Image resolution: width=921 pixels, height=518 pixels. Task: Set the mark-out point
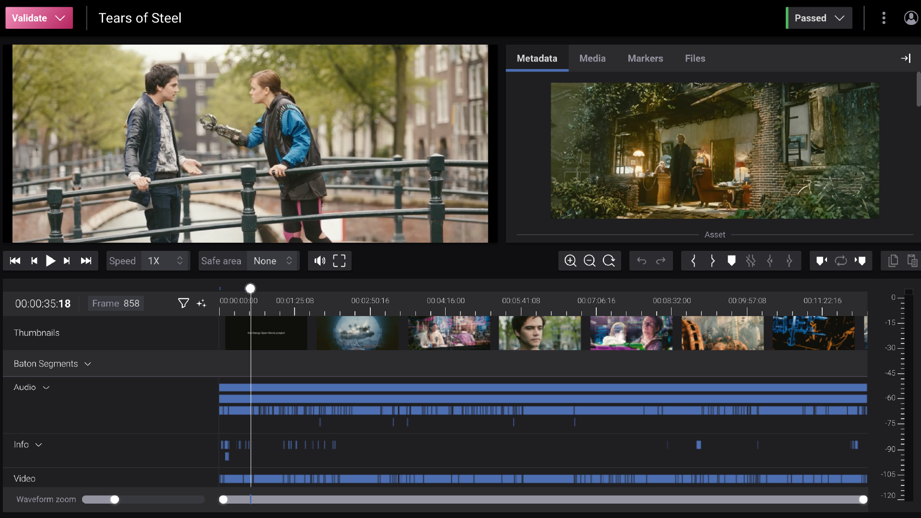tap(712, 261)
